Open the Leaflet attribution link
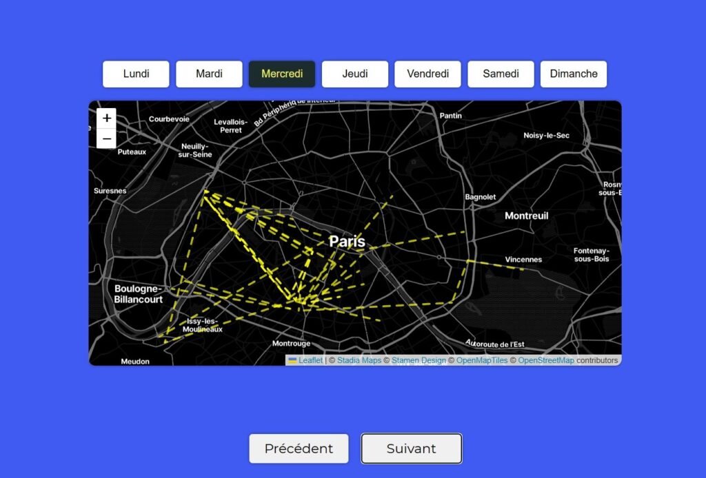This screenshot has height=478, width=706. [x=310, y=360]
